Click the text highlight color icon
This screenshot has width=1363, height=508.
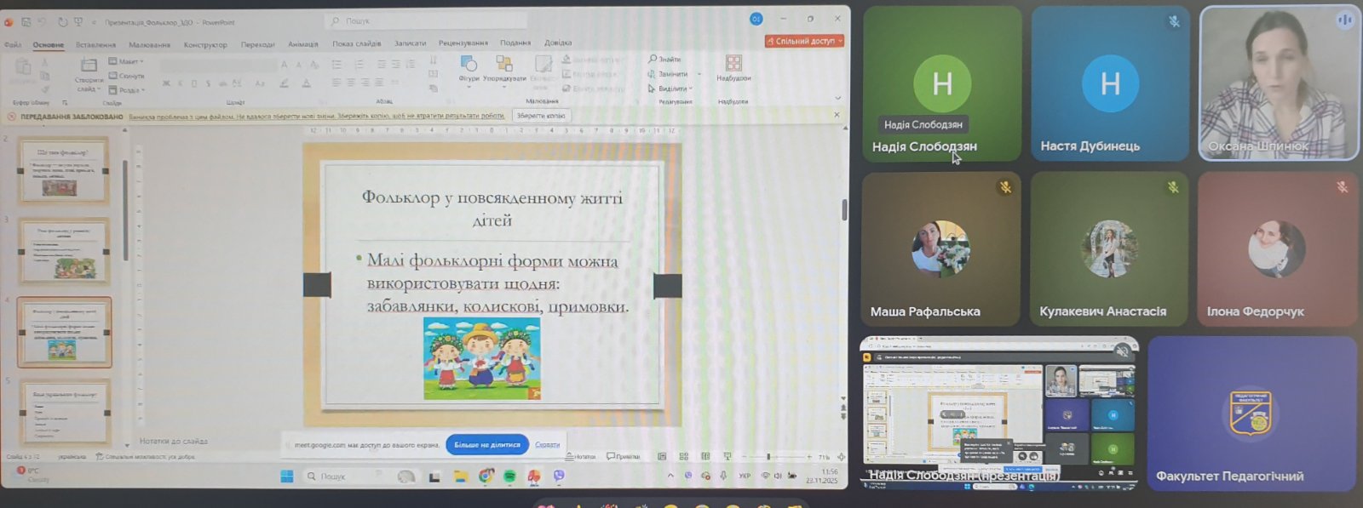click(x=284, y=83)
